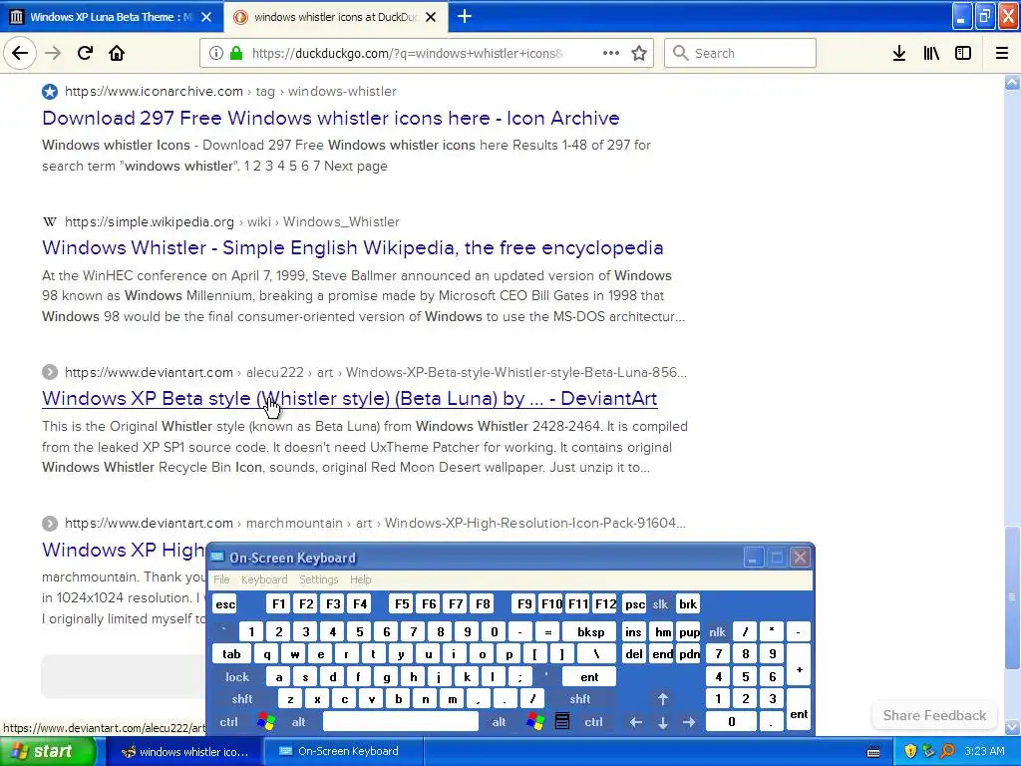Image resolution: width=1021 pixels, height=766 pixels.
Task: Open File menu in On-Screen Keyboard
Action: tap(221, 579)
